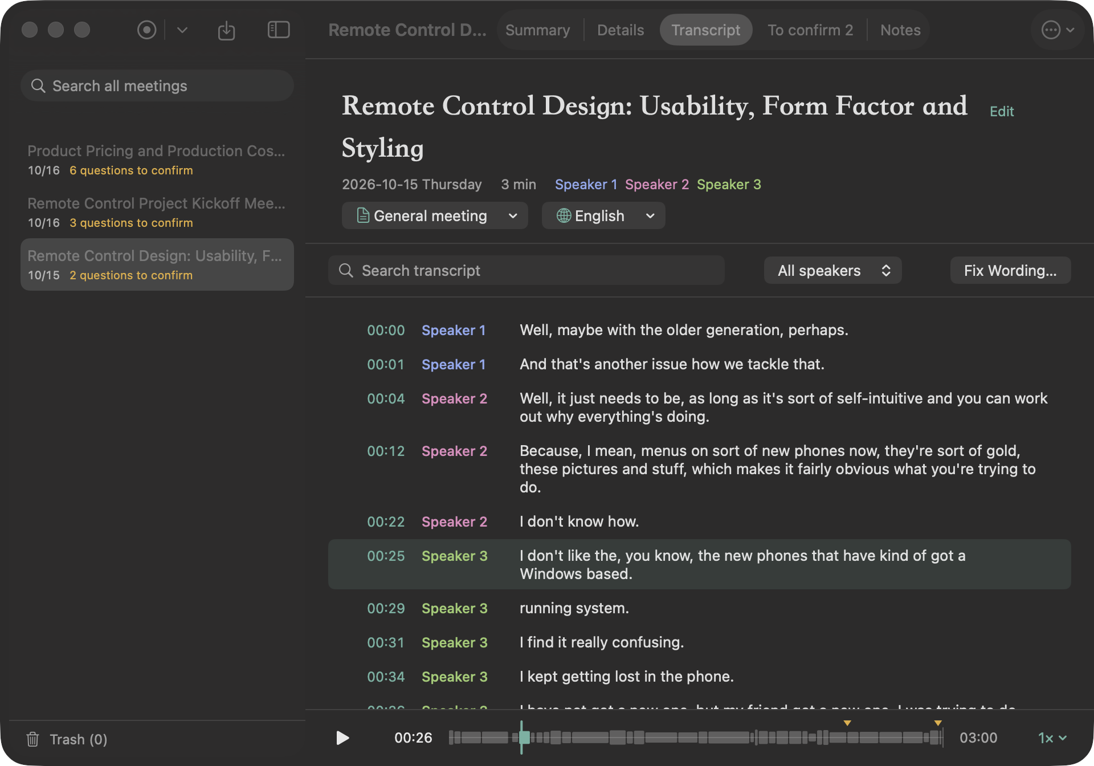
Task: Click the import audio file icon
Action: [226, 30]
